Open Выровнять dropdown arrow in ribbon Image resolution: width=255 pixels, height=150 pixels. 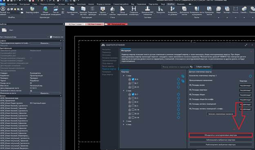tap(161, 14)
